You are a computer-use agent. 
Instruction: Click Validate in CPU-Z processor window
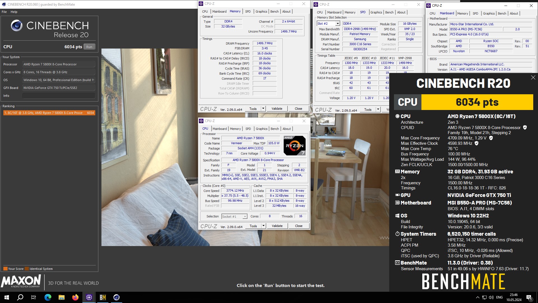pos(277,226)
